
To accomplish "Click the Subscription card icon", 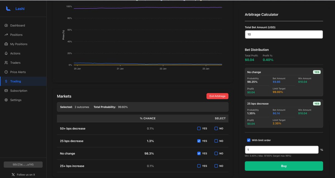I will click(x=6, y=91).
